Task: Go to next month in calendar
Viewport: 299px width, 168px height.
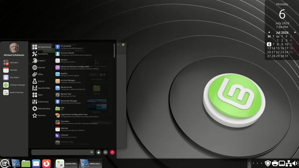Action: pos(295,32)
